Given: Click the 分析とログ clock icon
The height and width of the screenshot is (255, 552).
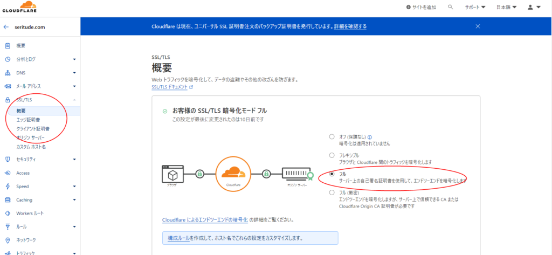Looking at the screenshot, I should (8, 59).
